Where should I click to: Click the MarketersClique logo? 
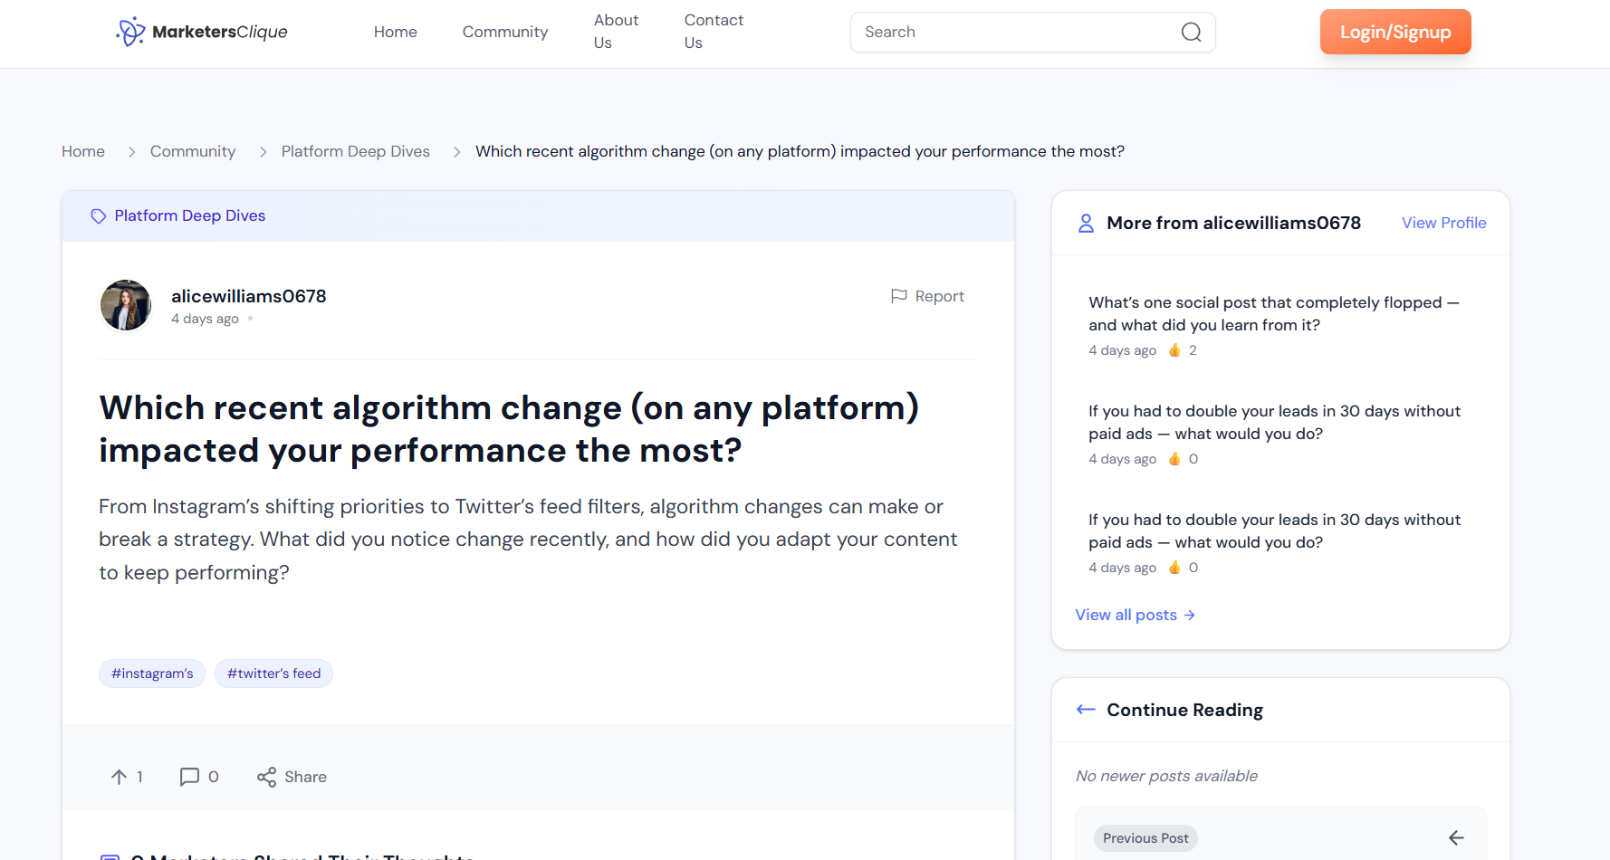pyautogui.click(x=202, y=32)
